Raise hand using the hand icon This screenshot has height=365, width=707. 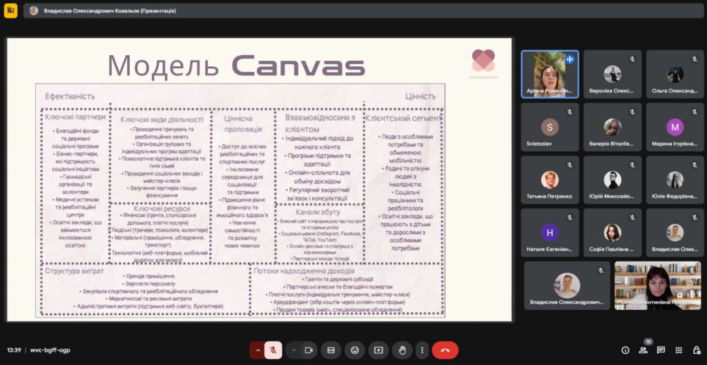coord(402,350)
